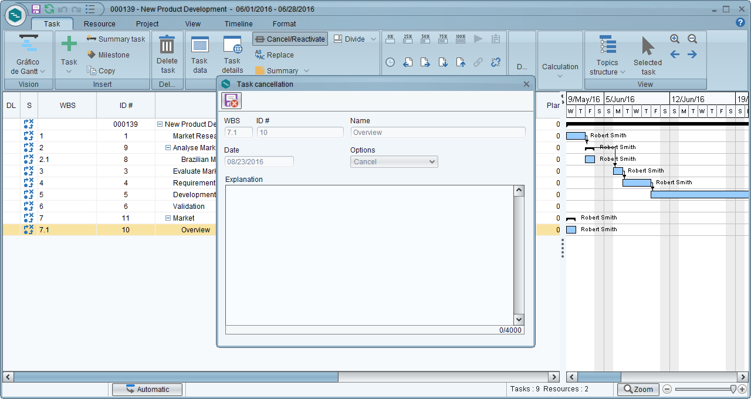751x399 pixels.
Task: Click the blue left arrow in View group
Action: (675, 55)
